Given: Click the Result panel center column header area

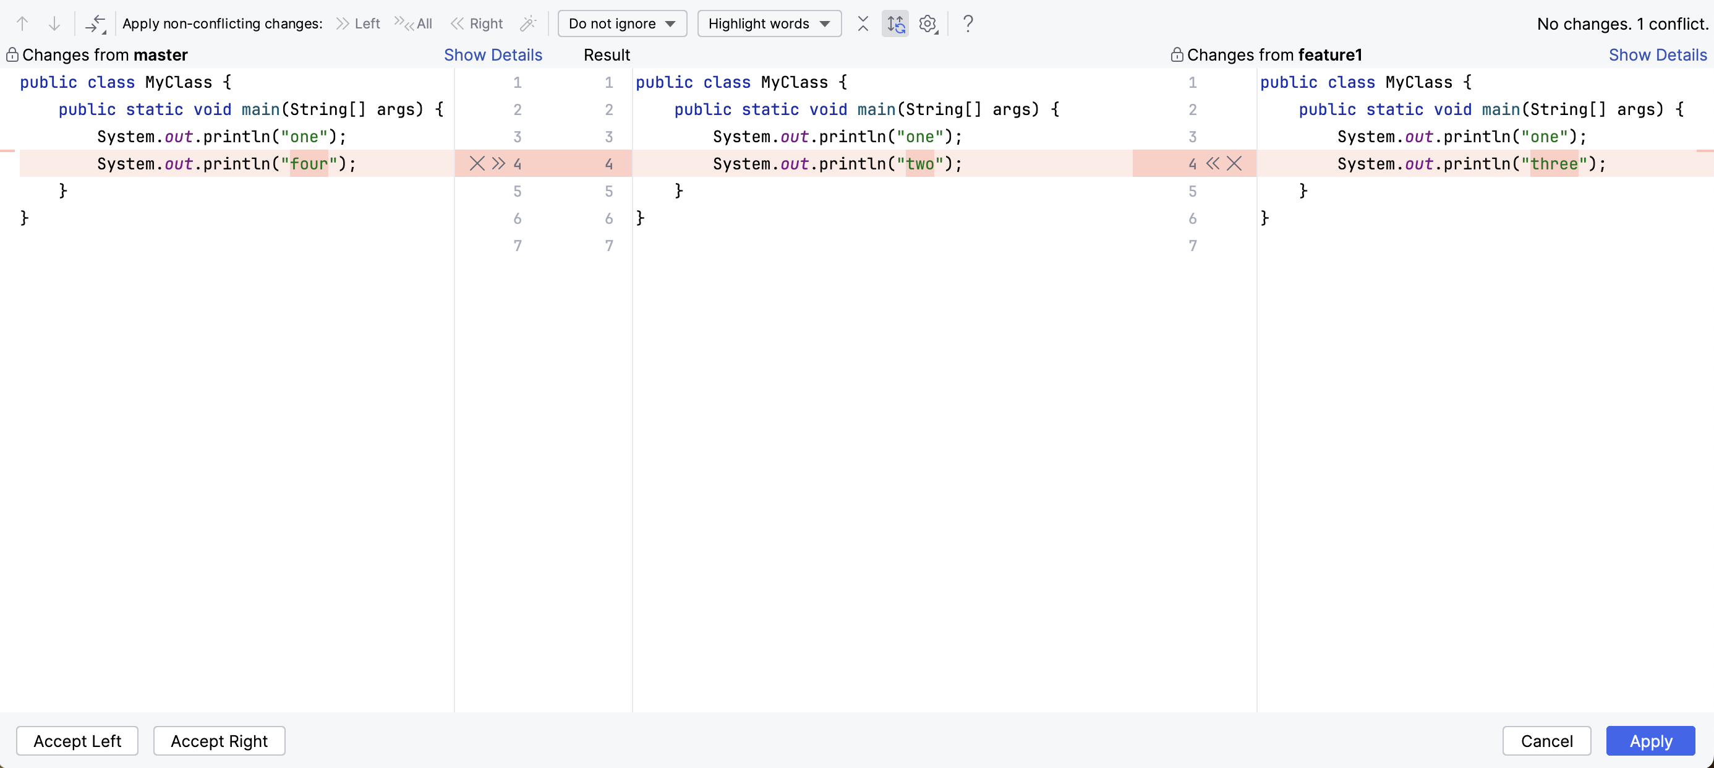Looking at the screenshot, I should click(x=608, y=54).
